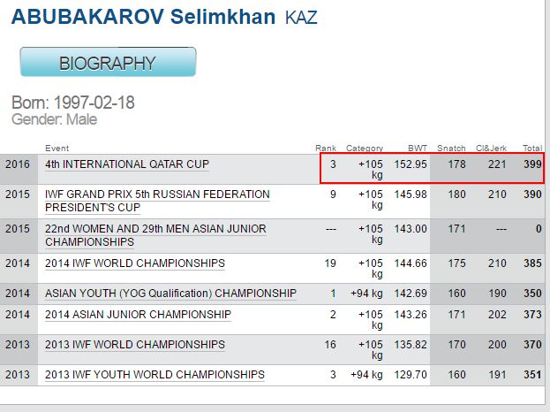550x412 pixels.
Task: Open 2014 IWF World Championships link
Action: point(134,263)
